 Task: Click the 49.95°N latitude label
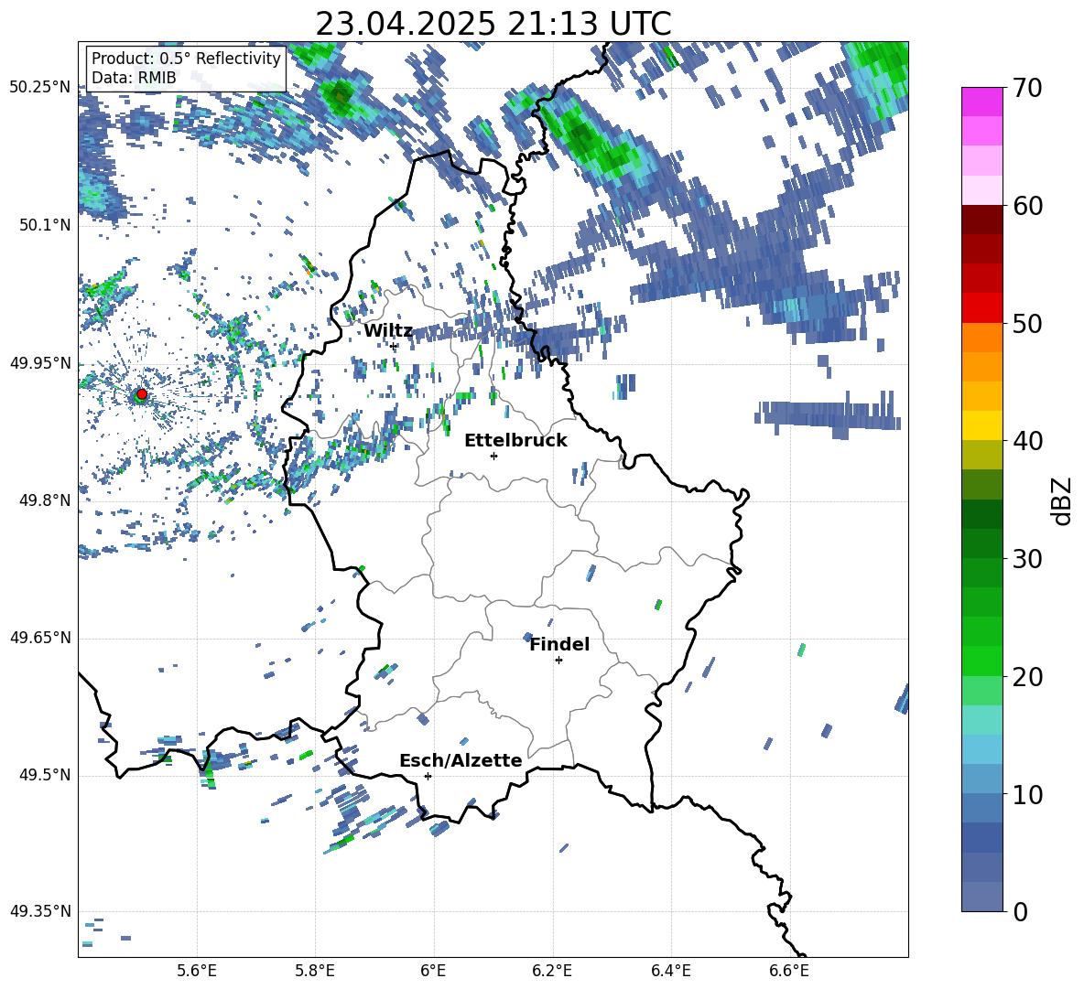click(40, 362)
